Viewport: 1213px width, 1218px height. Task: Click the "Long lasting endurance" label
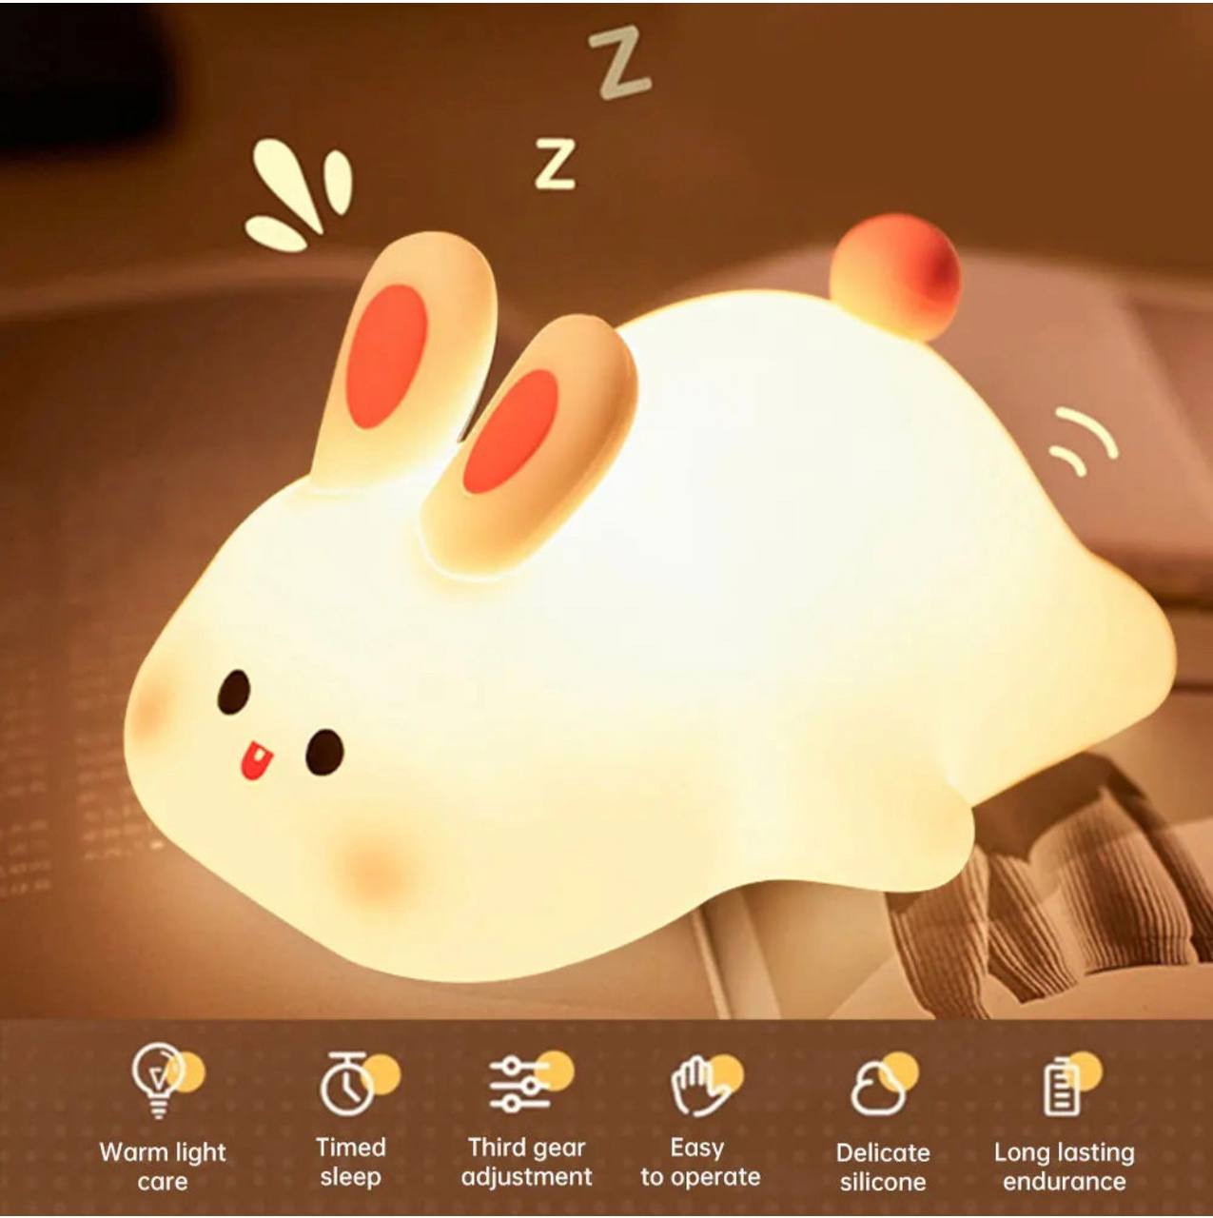click(1064, 1167)
